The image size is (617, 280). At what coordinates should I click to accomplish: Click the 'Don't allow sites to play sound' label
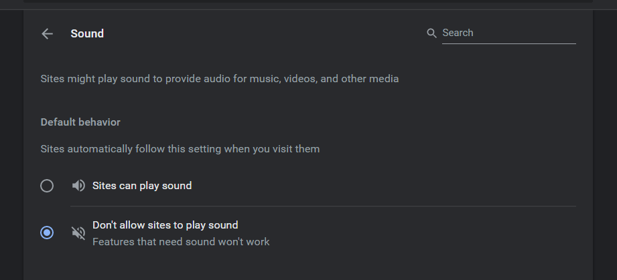click(165, 225)
